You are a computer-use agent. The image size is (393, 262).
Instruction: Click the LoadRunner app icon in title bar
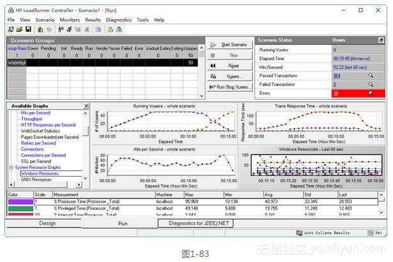pyautogui.click(x=11, y=10)
